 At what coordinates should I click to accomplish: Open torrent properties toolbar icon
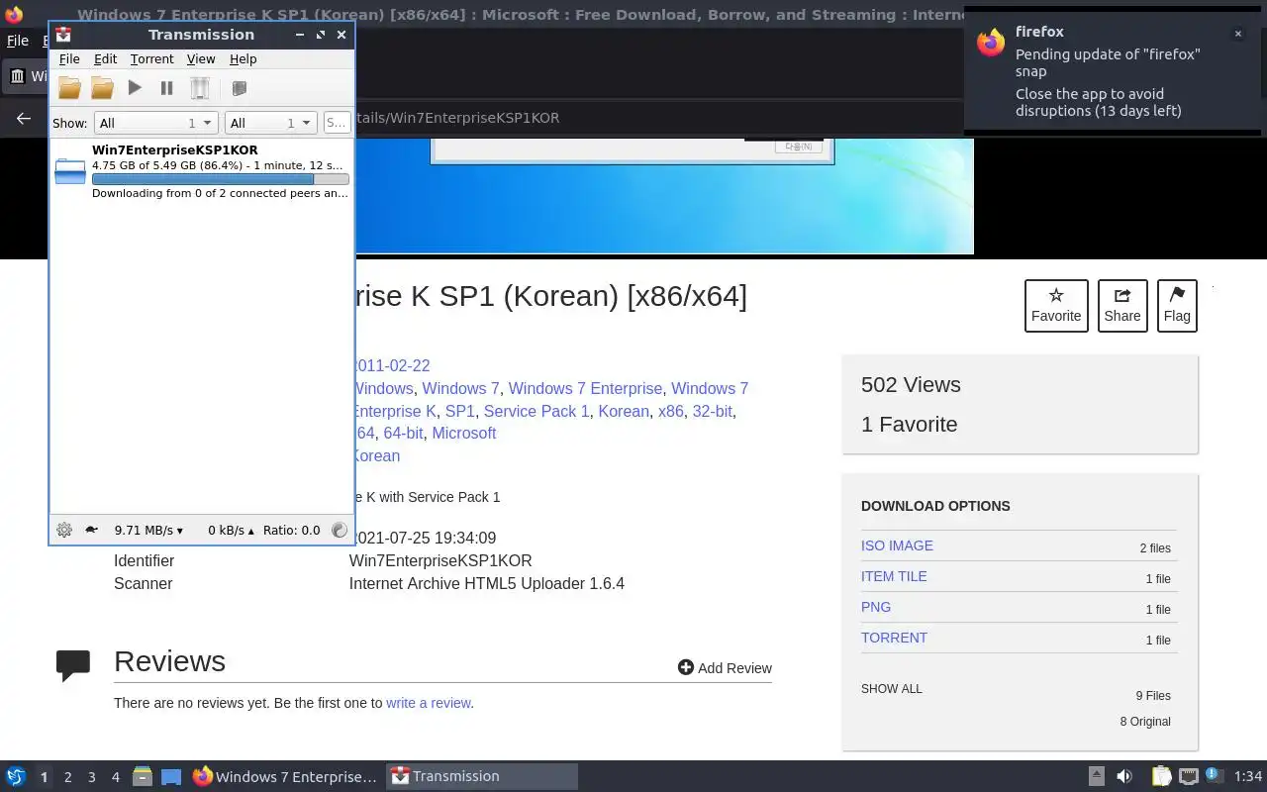[239, 88]
